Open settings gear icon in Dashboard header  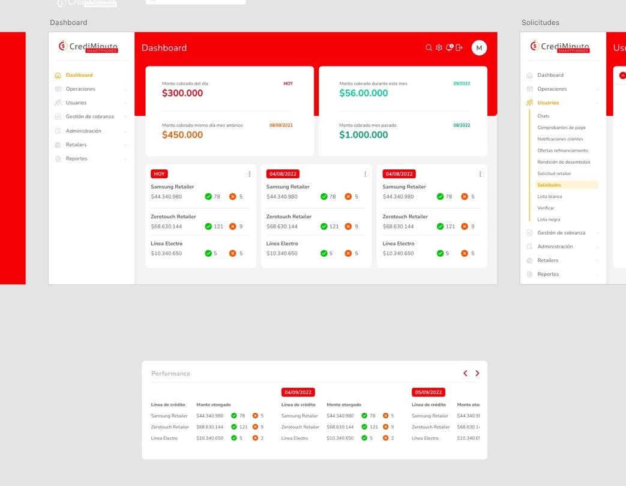tap(439, 48)
